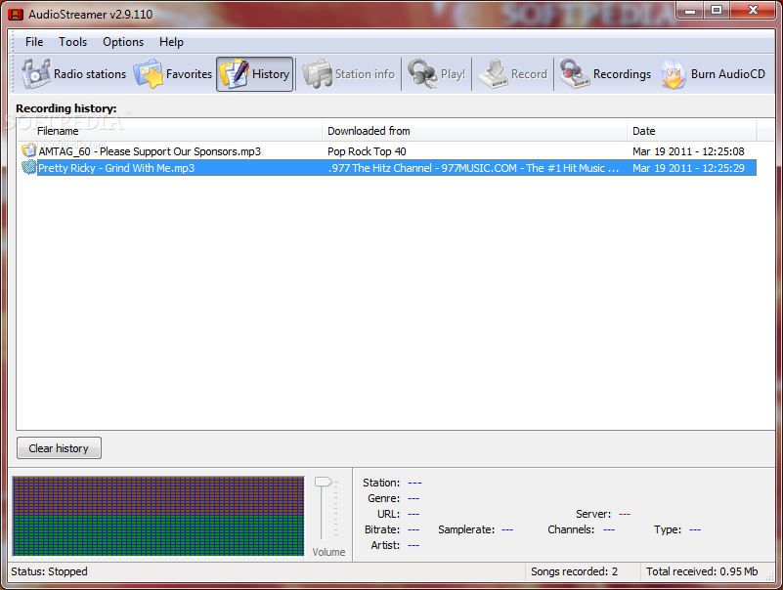Maximize the AudioStreamer window
Image resolution: width=783 pixels, height=590 pixels.
click(x=717, y=11)
